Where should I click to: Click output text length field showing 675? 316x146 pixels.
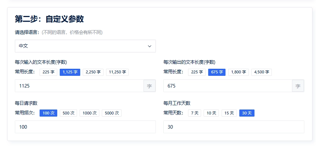pyautogui.click(x=228, y=86)
